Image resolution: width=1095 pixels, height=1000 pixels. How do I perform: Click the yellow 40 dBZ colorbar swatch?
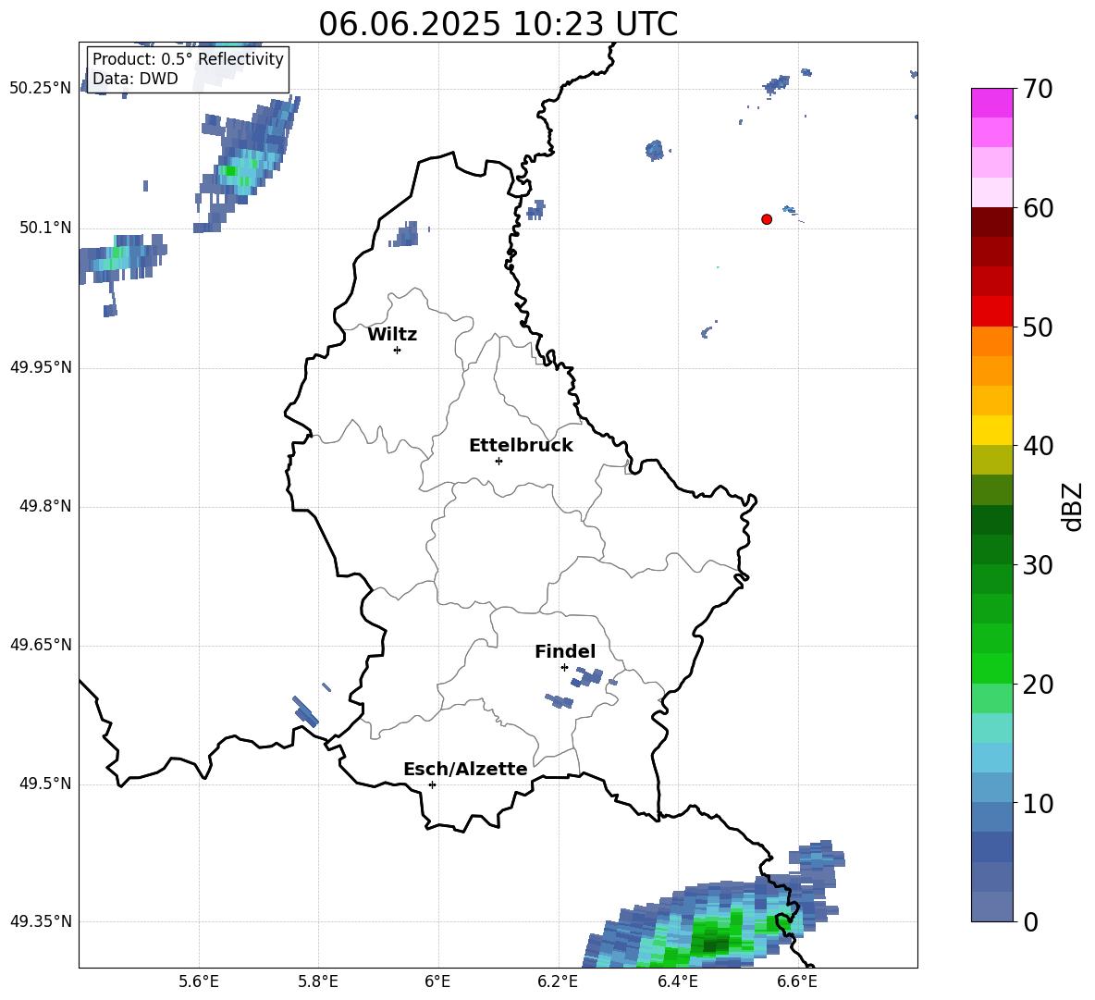[x=991, y=430]
